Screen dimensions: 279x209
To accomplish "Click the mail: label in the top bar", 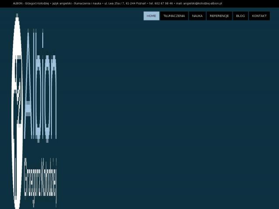I will coord(179,3).
